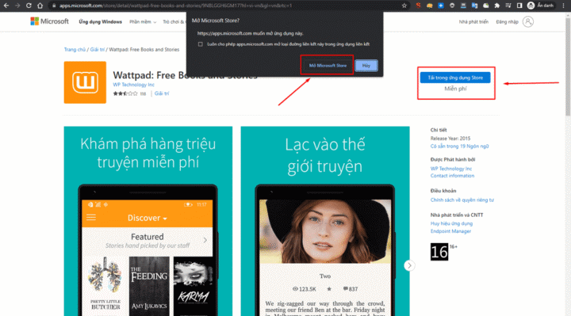Open the Lạc vào thế giới truyện screenshot
Viewport: 571px width, 316px height.
tap(325, 221)
